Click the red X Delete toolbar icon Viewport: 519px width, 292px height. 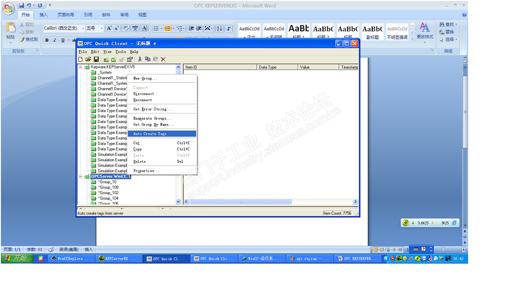pos(163,59)
